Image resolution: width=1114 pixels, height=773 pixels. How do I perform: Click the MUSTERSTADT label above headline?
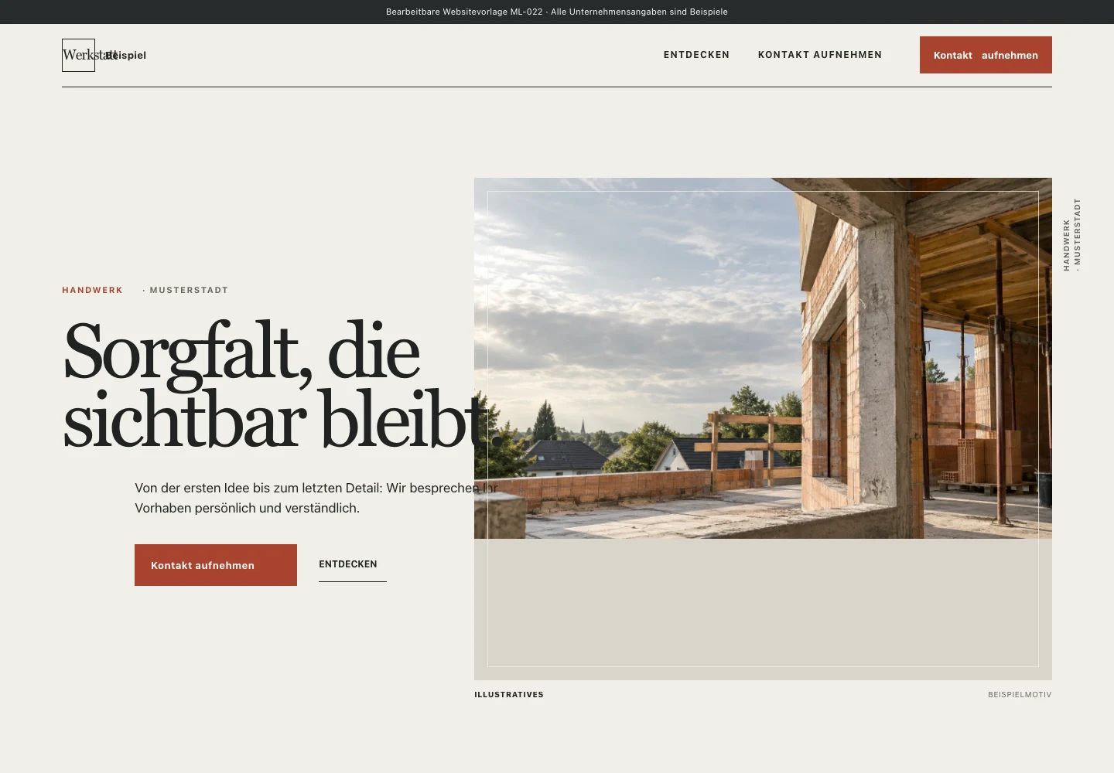click(186, 291)
